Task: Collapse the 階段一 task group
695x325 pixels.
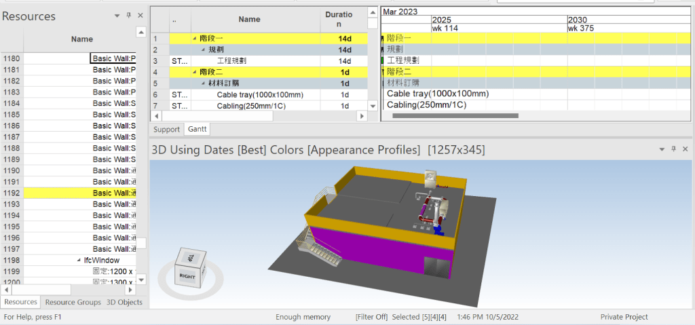Action: click(195, 39)
